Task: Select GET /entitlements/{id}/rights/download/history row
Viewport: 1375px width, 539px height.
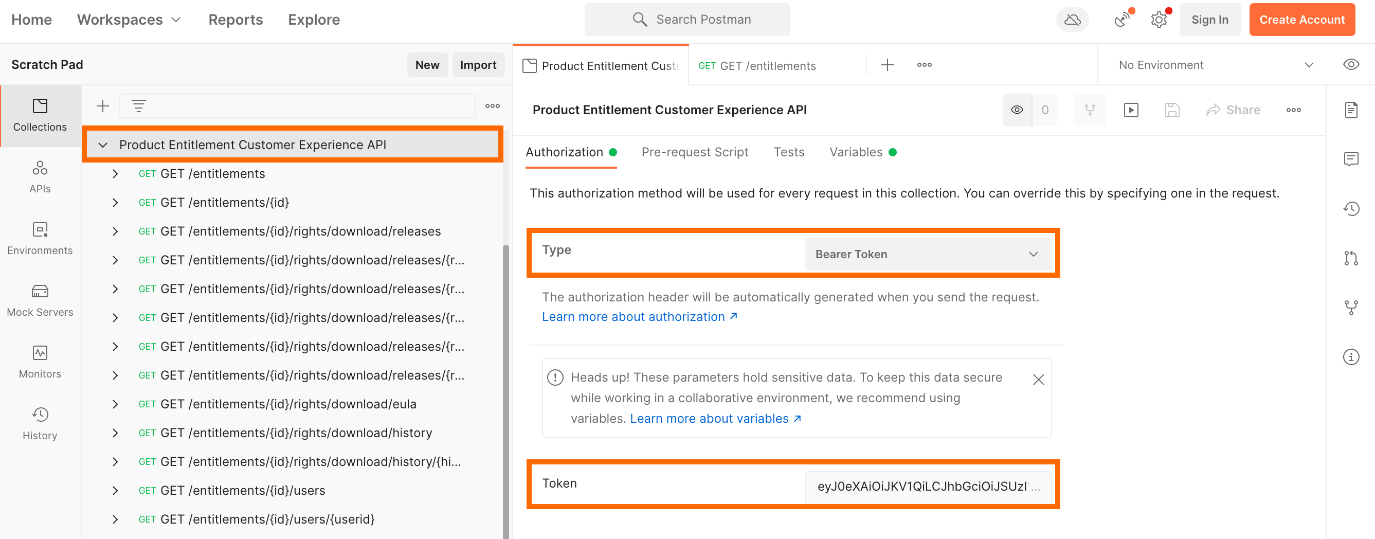Action: click(x=293, y=434)
